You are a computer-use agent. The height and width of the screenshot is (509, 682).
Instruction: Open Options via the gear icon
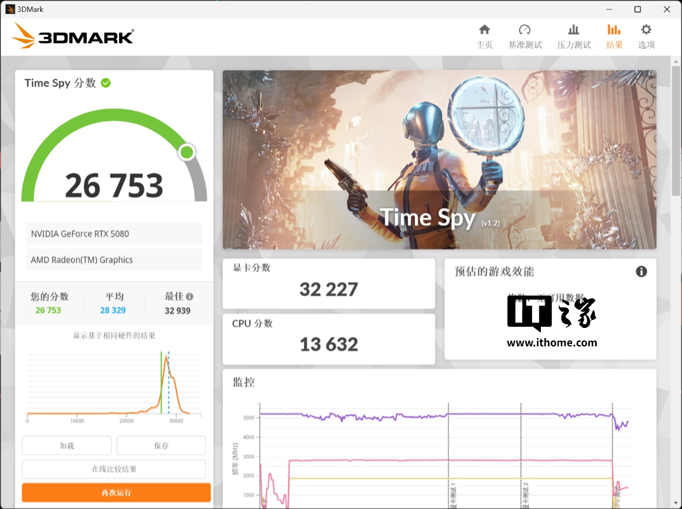pyautogui.click(x=646, y=30)
